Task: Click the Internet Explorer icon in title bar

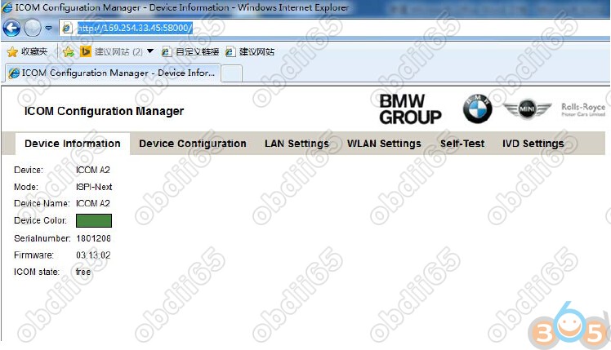Action: click(x=7, y=8)
